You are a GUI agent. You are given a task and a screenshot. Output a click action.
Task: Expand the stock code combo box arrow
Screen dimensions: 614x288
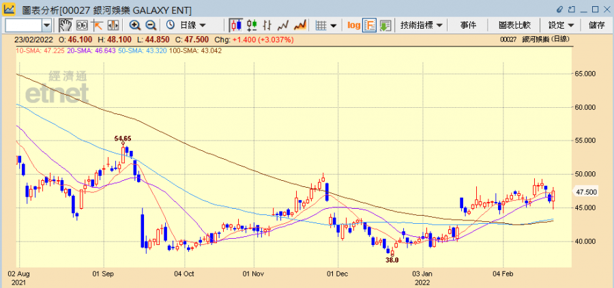[x=46, y=25]
